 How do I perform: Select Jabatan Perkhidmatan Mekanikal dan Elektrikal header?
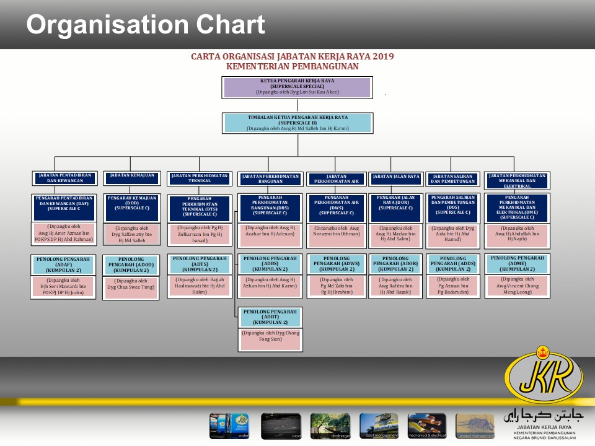(x=517, y=180)
